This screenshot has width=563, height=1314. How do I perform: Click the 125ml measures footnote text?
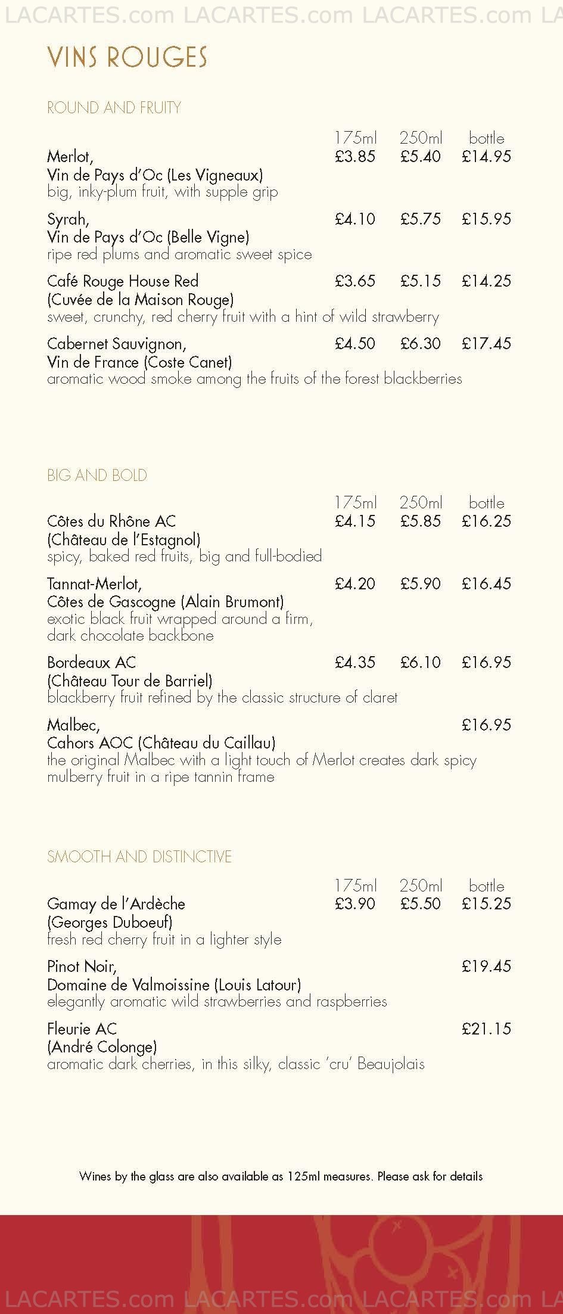(x=281, y=1176)
